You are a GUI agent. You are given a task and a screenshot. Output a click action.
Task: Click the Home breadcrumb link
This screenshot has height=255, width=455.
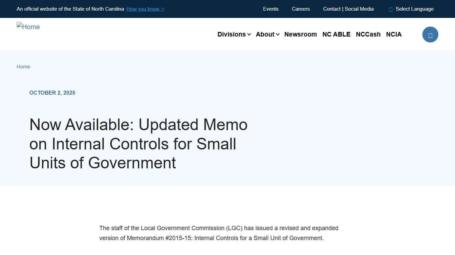pos(23,67)
